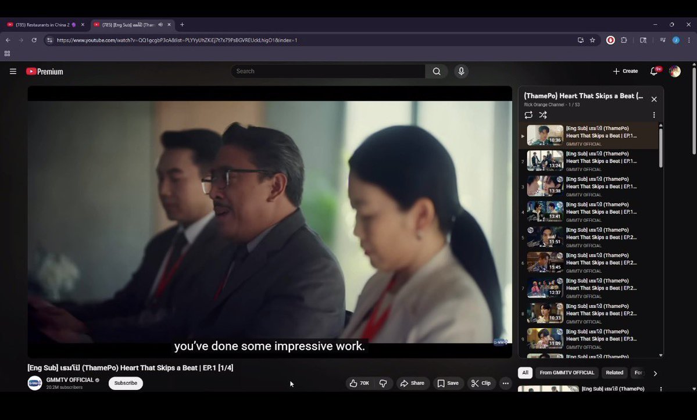Open Rick Orange Channel link
This screenshot has width=697, height=420.
coord(544,105)
